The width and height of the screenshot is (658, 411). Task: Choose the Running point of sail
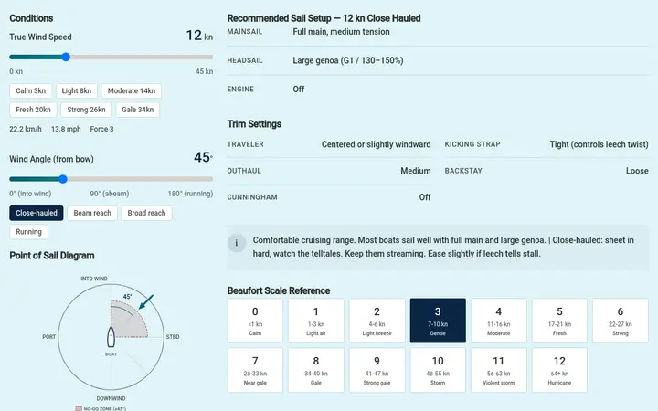point(28,232)
